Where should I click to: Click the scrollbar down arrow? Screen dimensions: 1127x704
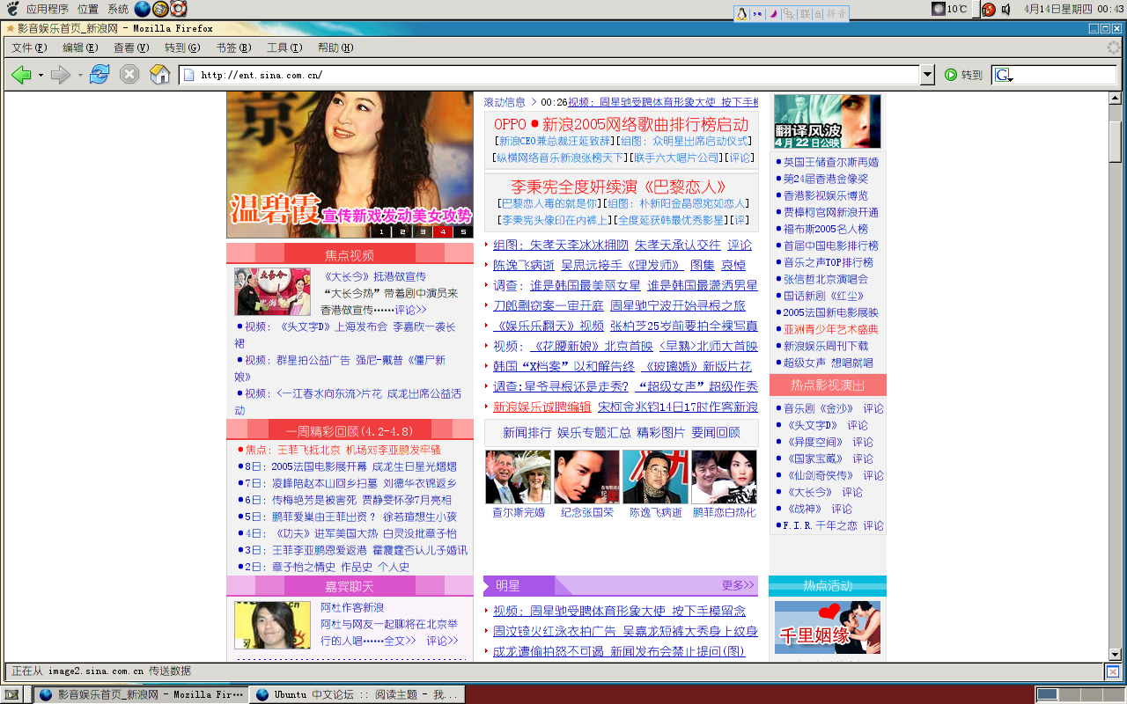coord(1115,654)
